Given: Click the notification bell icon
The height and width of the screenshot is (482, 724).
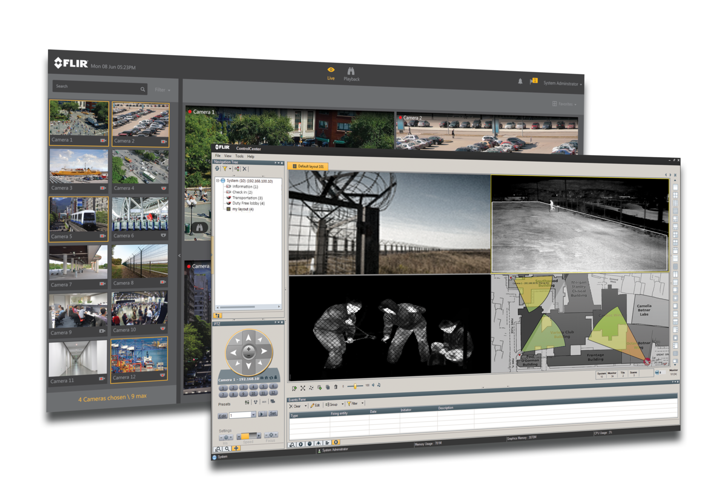Looking at the screenshot, I should (x=520, y=81).
